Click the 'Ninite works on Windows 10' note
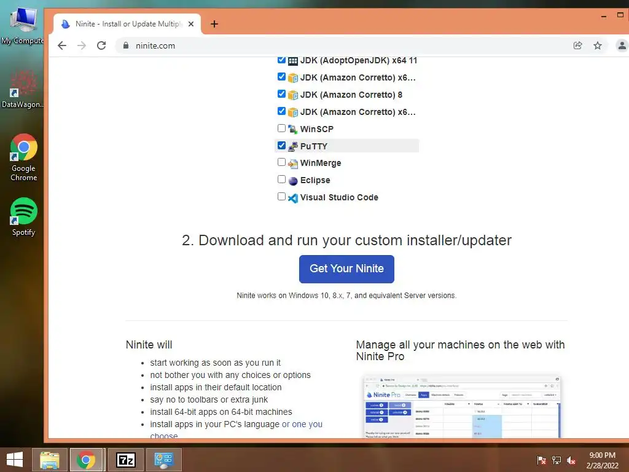Screen dimensions: 629x472 [346, 296]
